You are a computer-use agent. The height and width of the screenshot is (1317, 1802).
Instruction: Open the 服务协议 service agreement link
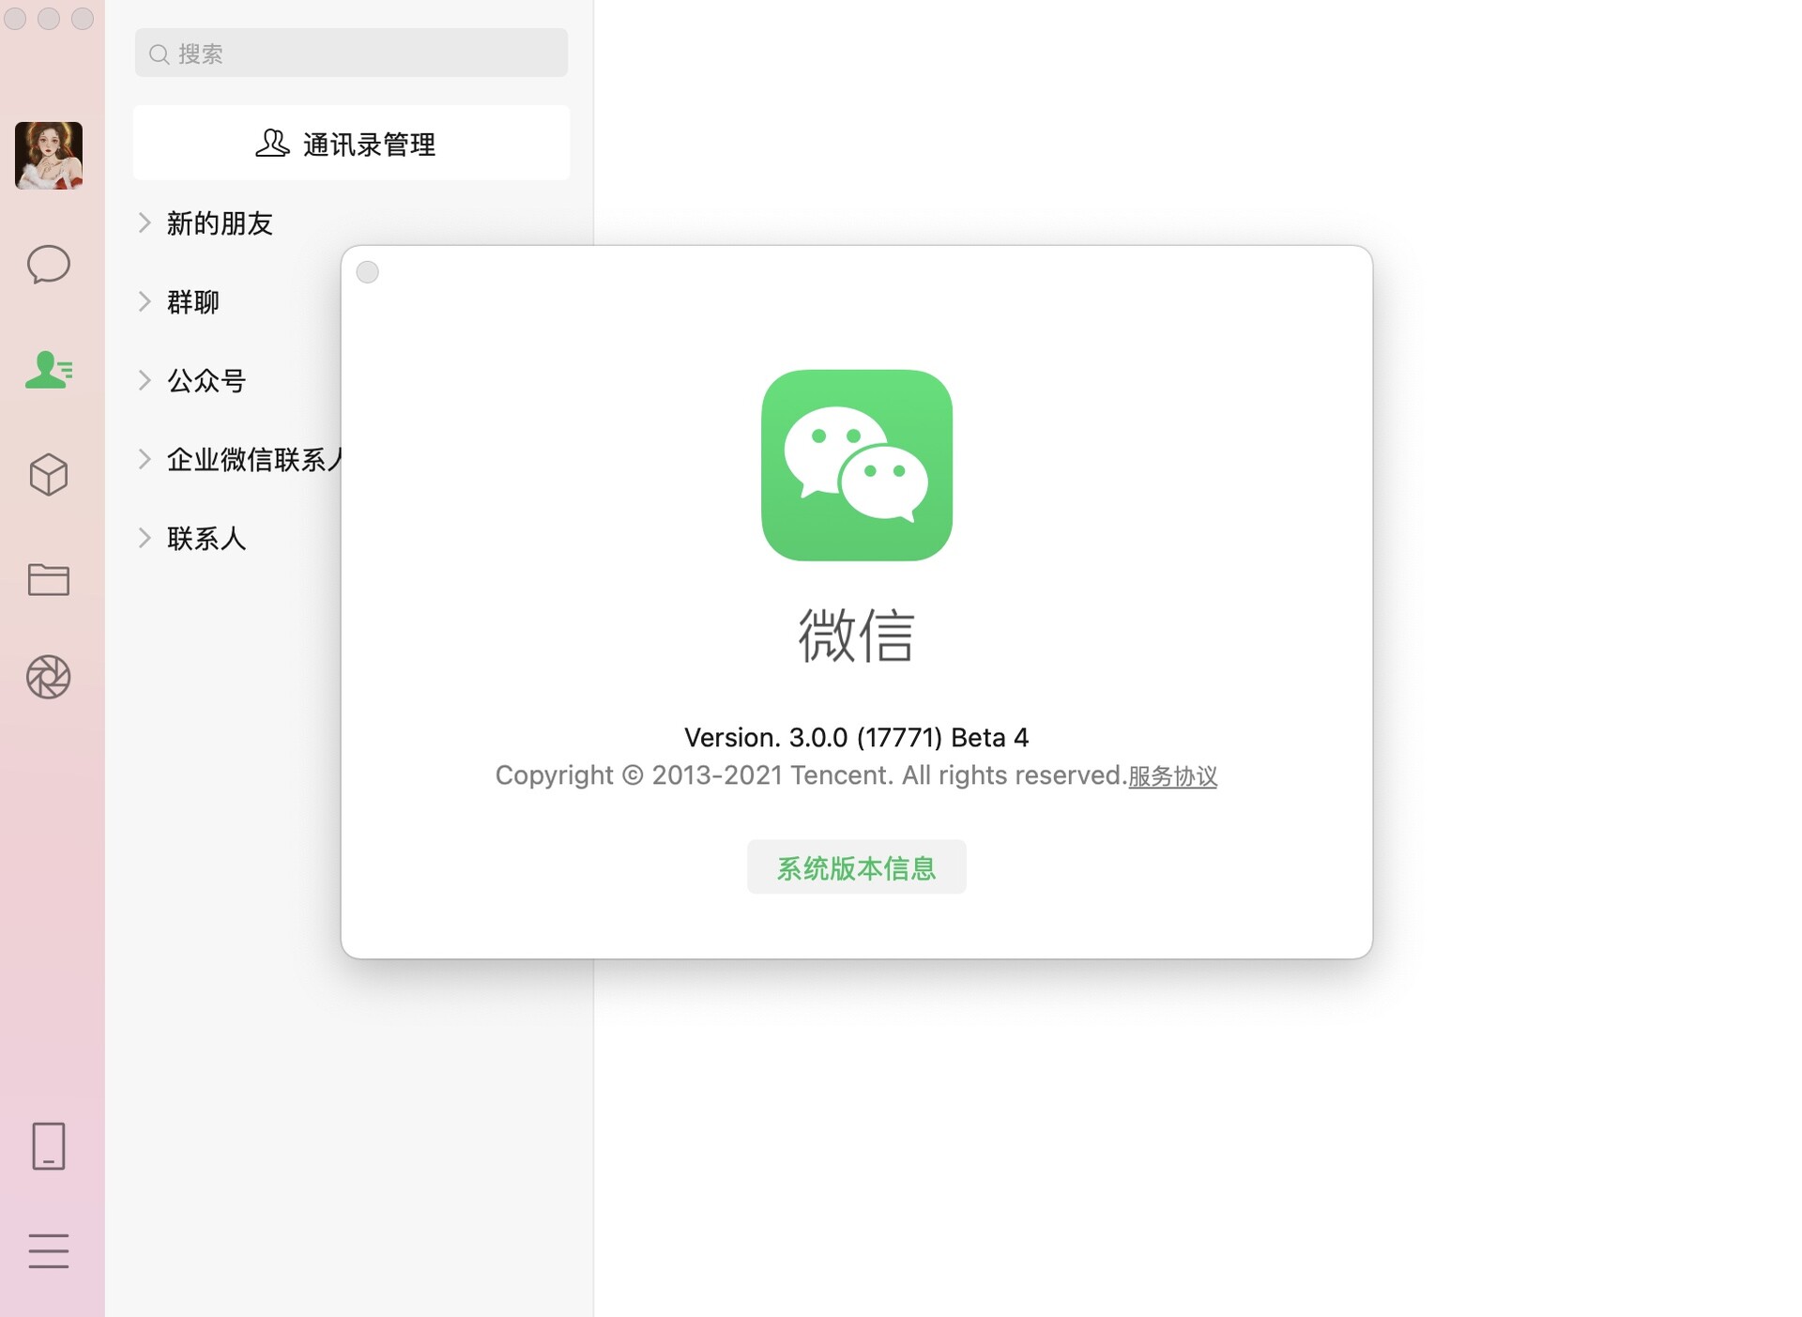click(x=1172, y=776)
